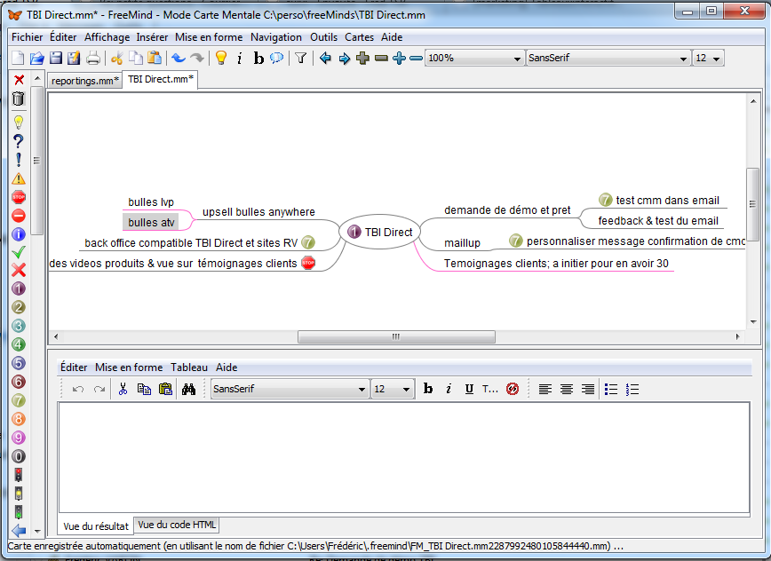
Task: Open the Navigation menu
Action: [x=276, y=37]
